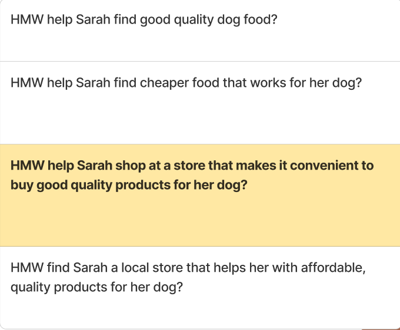Viewport: 400px width, 330px height.
Task: Pick the local store affordable products option
Action: click(200, 288)
